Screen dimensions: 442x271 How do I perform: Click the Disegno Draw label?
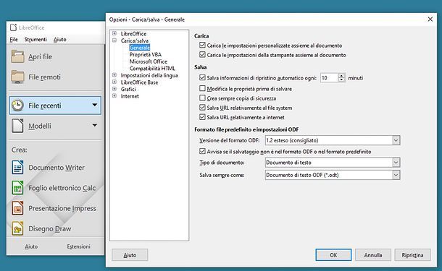point(49,229)
